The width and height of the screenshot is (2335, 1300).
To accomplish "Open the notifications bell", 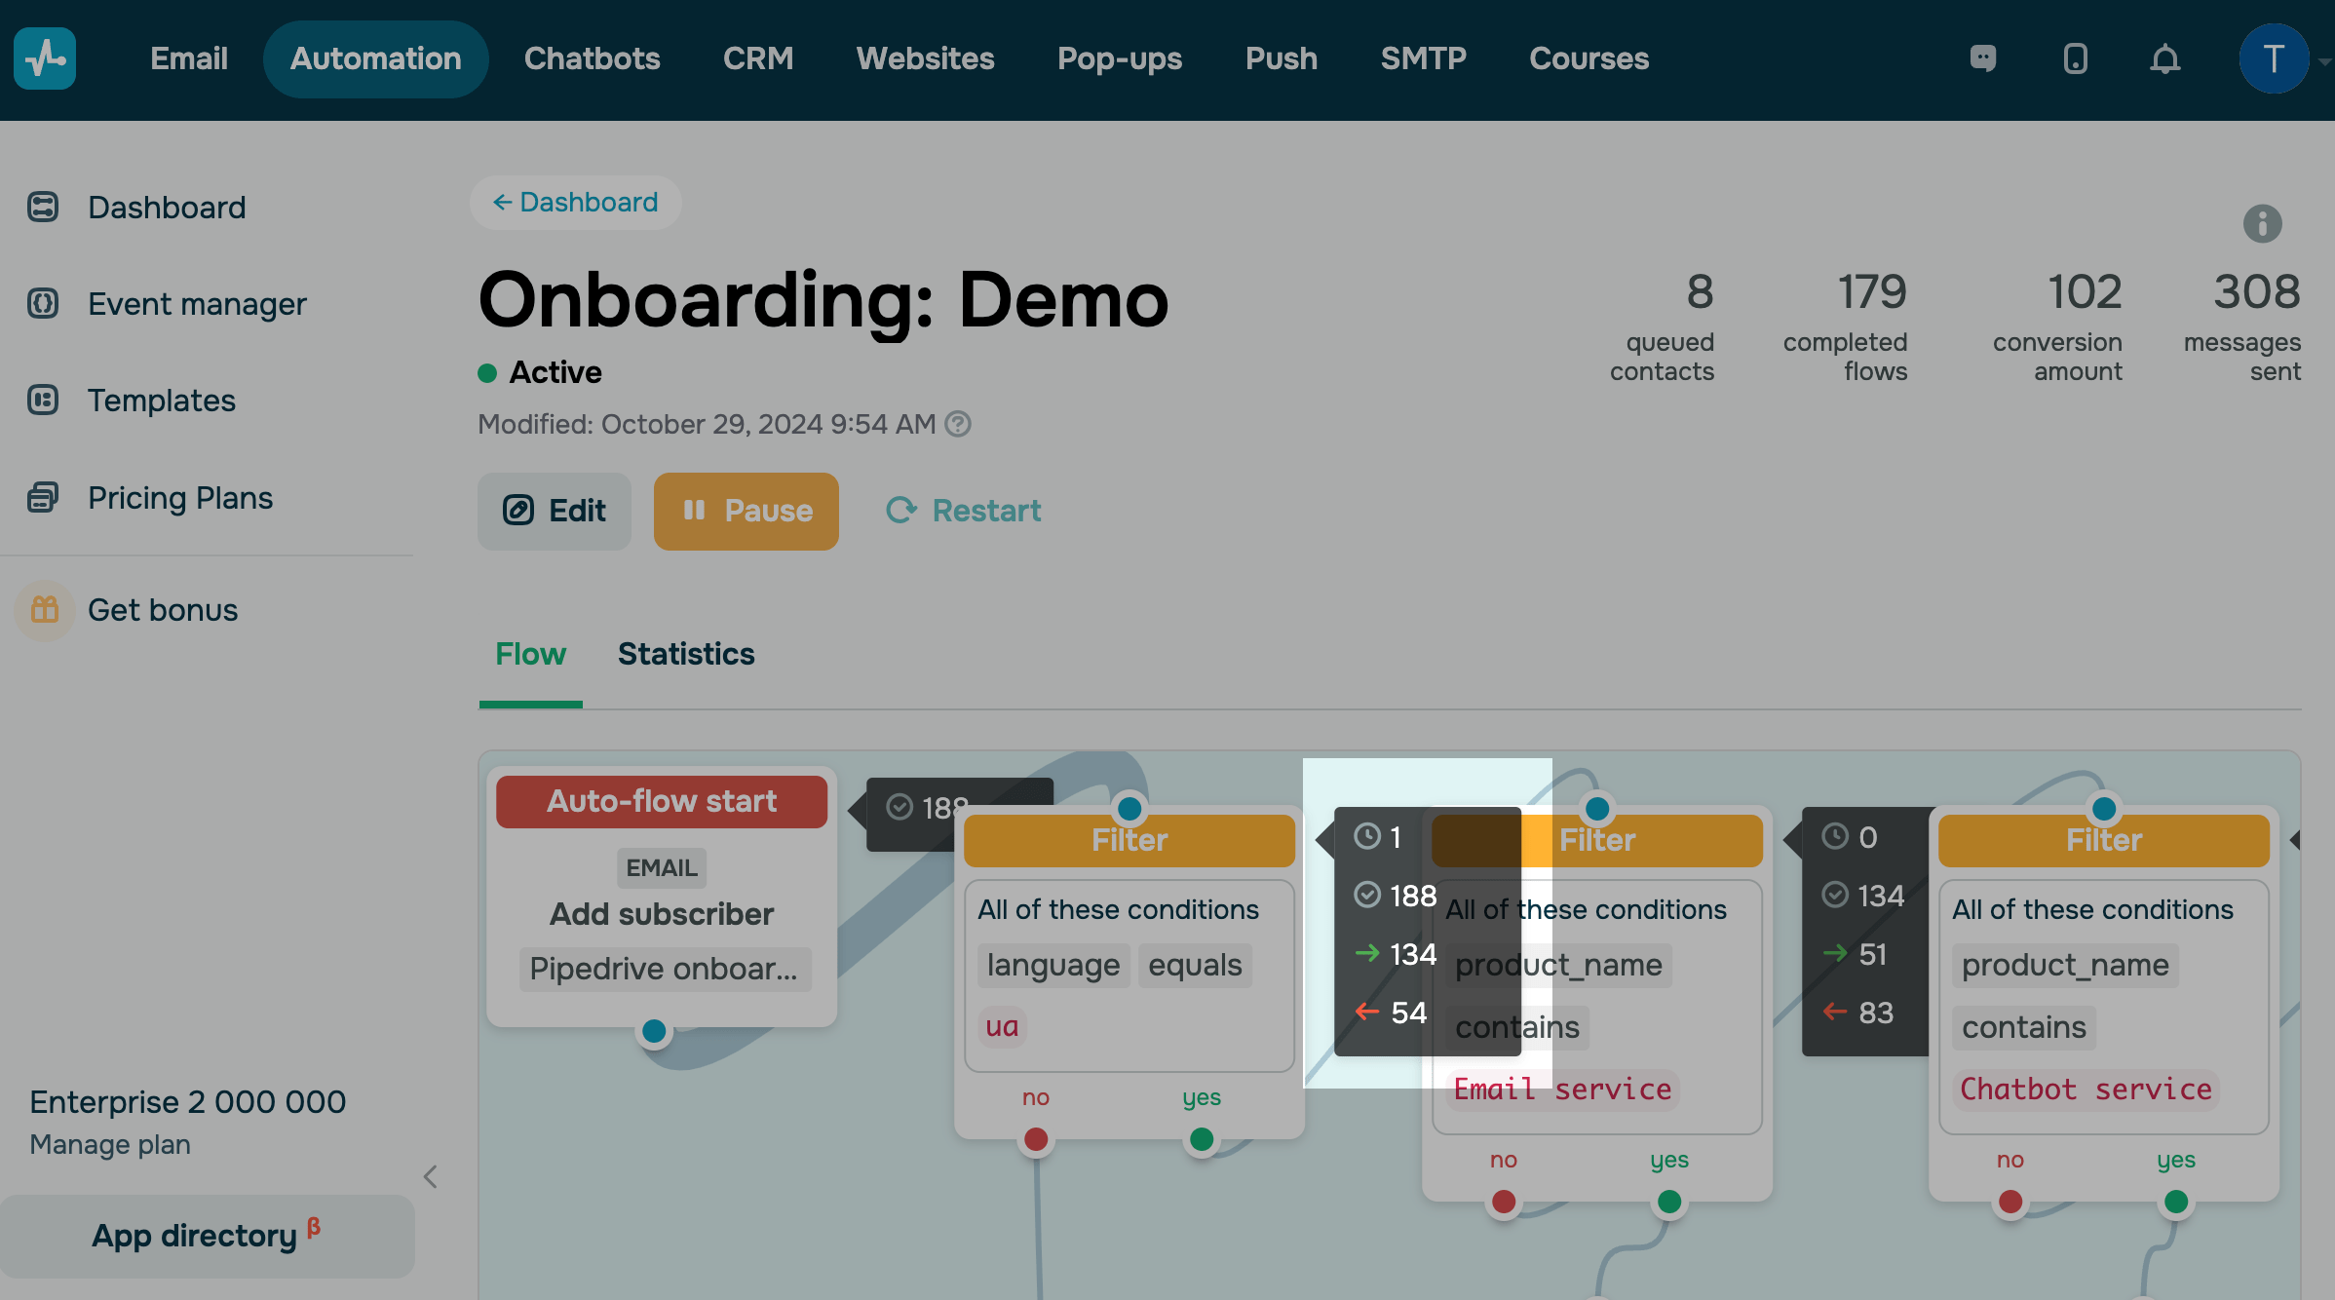I will point(2164,58).
